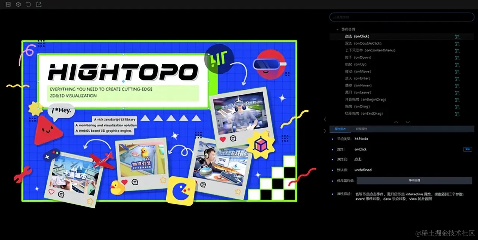The image size is (478, 240).
Task: Click the export share icon in toolbar
Action: 39,4
